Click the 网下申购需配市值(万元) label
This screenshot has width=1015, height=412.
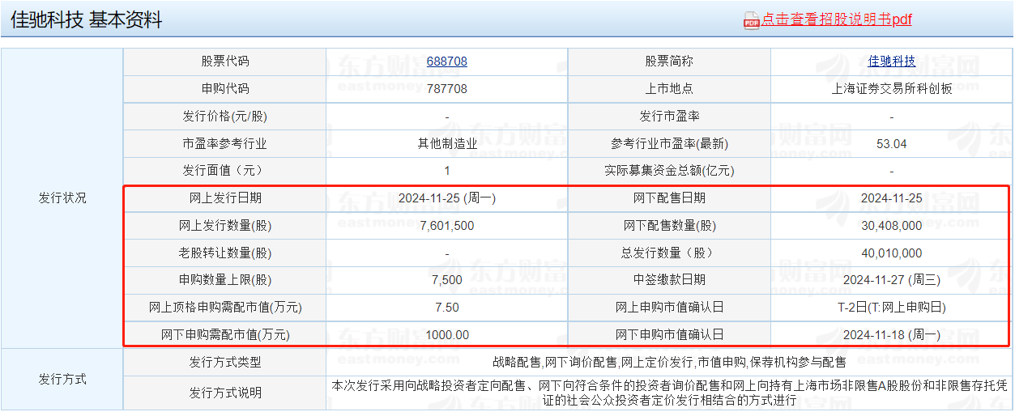click(225, 335)
